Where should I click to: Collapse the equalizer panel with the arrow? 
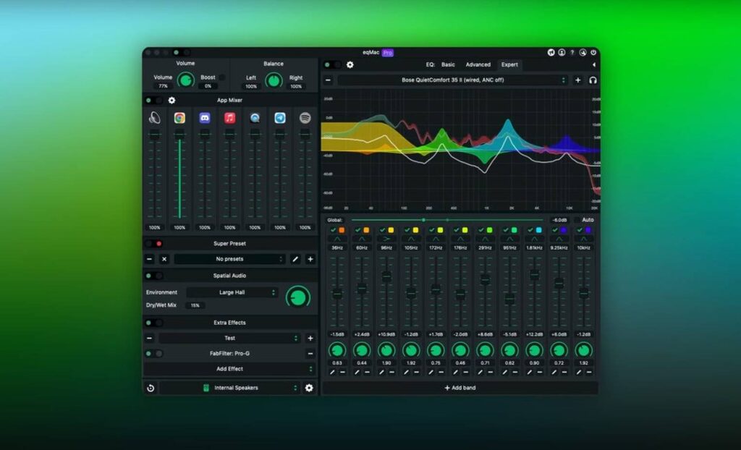[x=594, y=65]
